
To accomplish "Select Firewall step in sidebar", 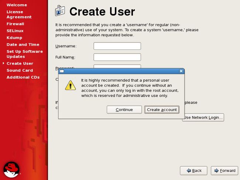I will pyautogui.click(x=15, y=24).
